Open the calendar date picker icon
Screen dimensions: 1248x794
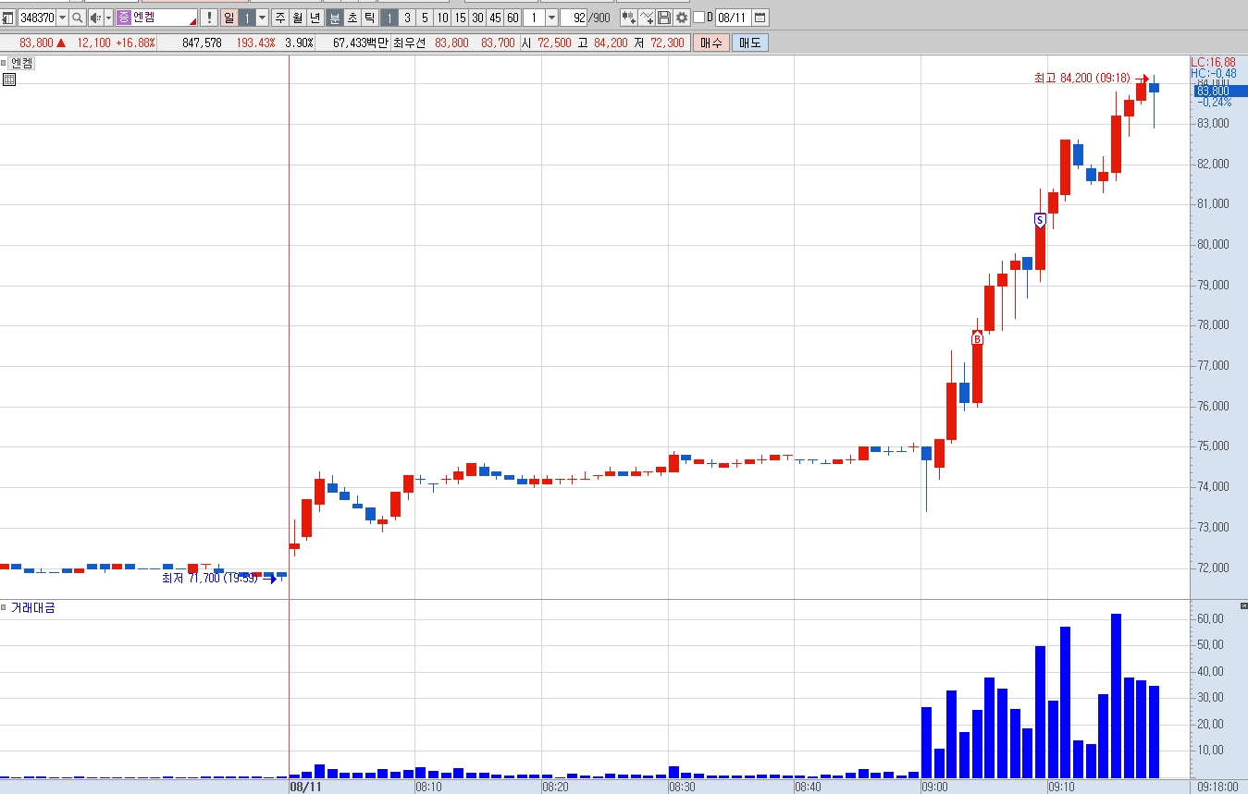pos(760,18)
